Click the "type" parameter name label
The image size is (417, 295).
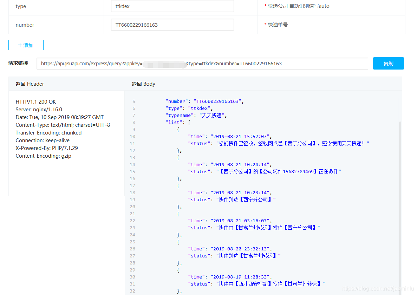21,6
